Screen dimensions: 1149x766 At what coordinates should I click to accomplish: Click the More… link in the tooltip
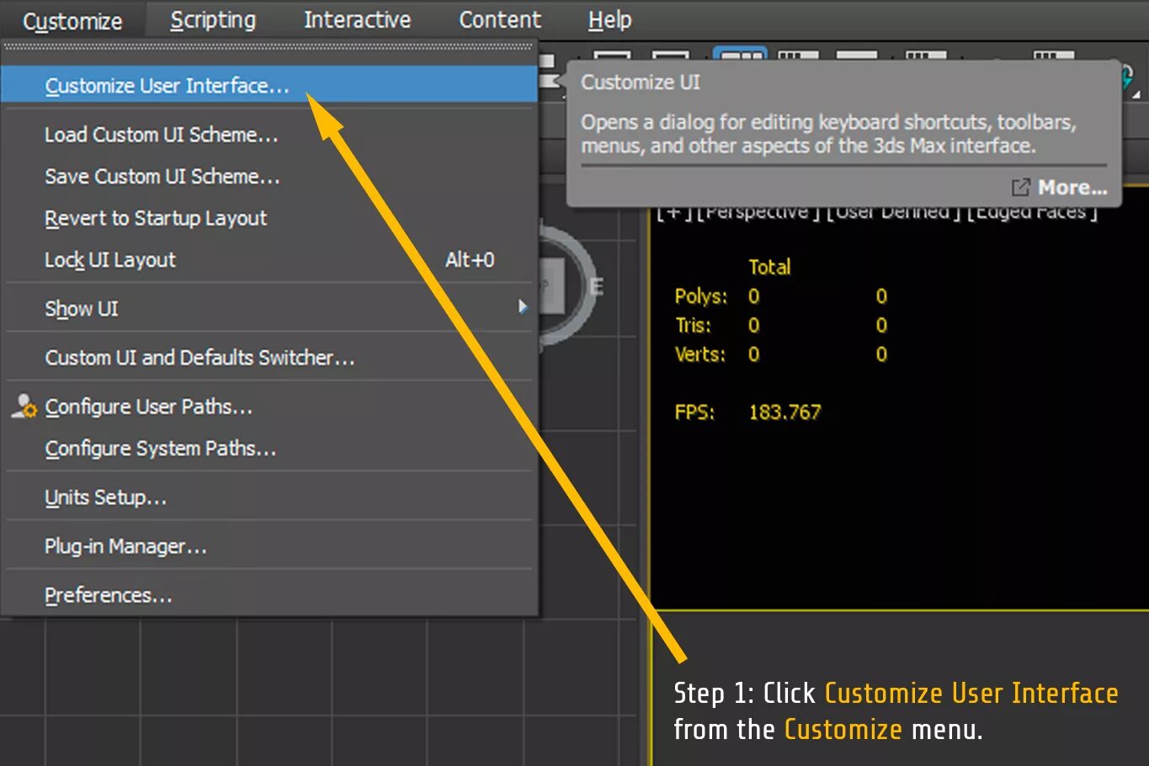click(x=1060, y=187)
